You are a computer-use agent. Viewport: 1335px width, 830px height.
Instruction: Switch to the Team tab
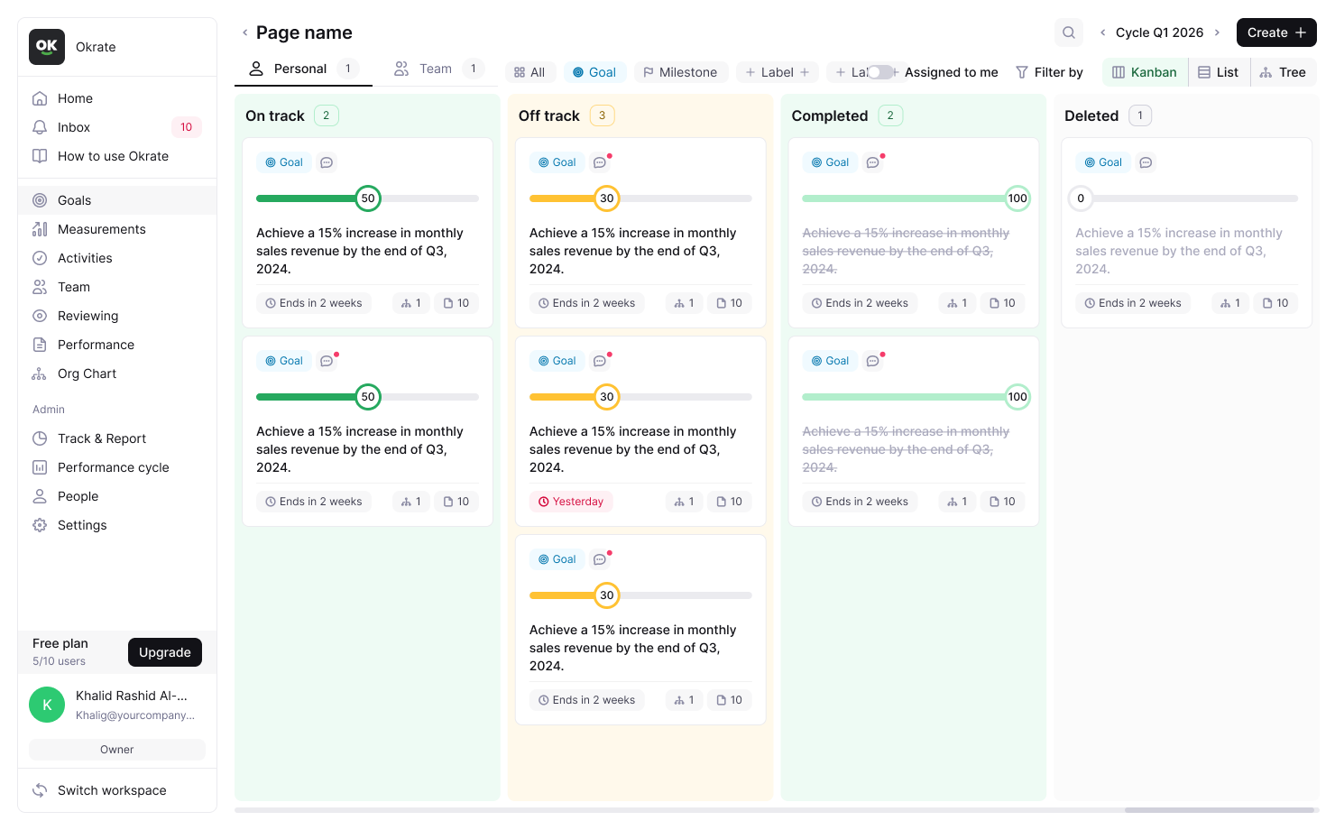click(436, 69)
